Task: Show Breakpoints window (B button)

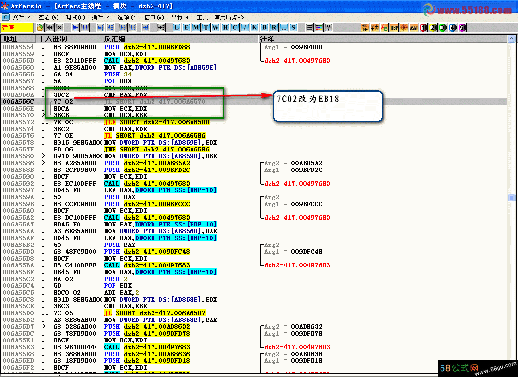Action: coord(264,28)
